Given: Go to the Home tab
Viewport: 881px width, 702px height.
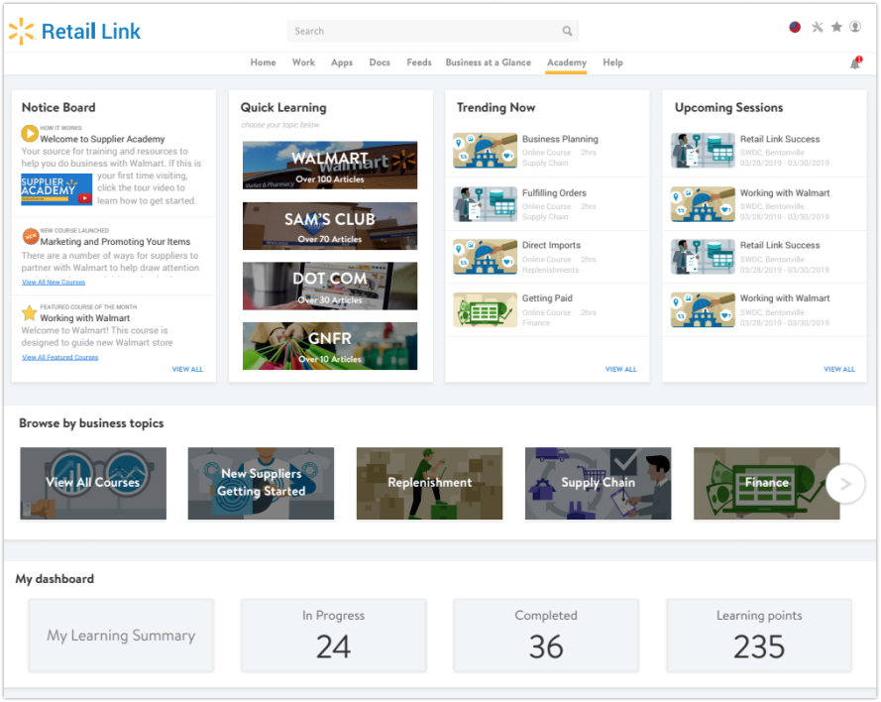Looking at the screenshot, I should 263,62.
